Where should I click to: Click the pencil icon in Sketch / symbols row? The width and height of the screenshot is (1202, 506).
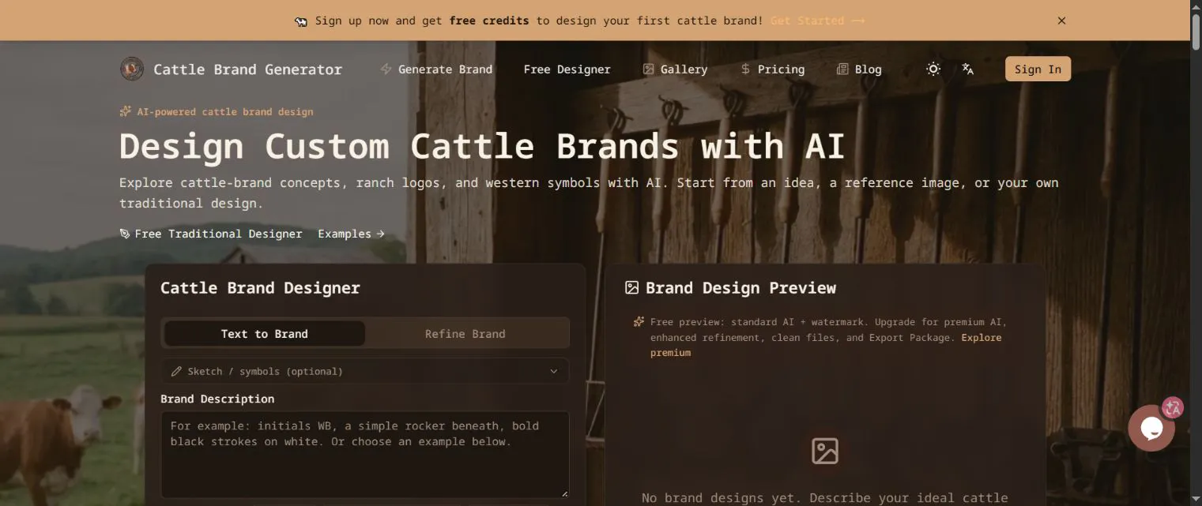coord(176,371)
